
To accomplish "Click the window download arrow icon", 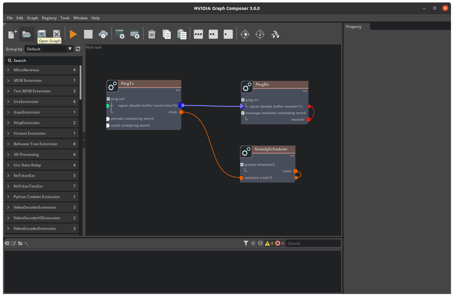I will (x=120, y=34).
